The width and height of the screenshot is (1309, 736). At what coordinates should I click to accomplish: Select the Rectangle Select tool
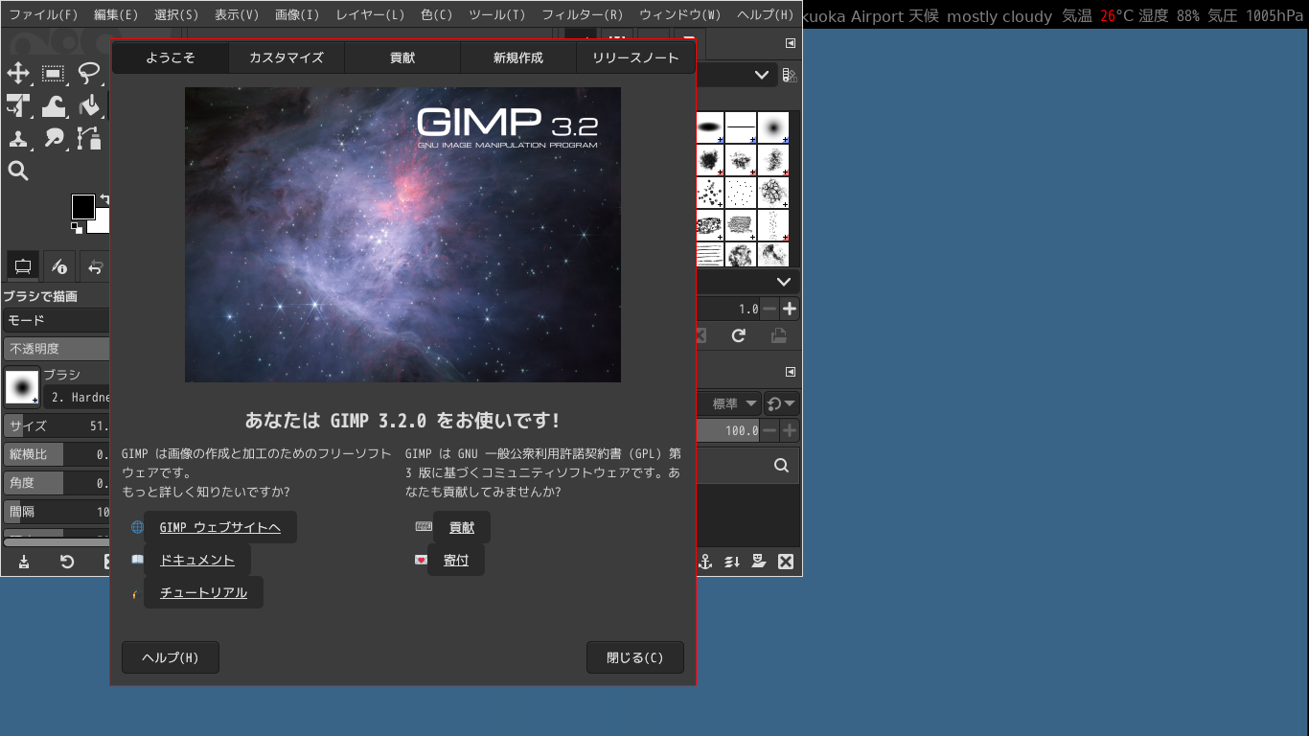[x=54, y=73]
